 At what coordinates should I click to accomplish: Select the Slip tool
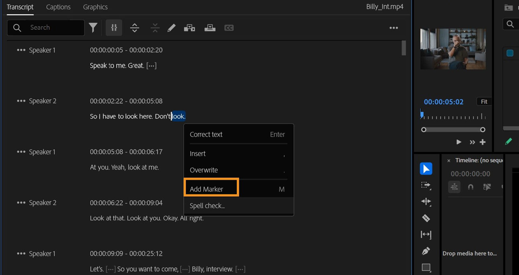coord(426,234)
